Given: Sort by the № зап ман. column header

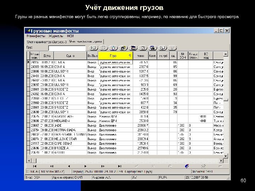Looking at the screenshot, I should (x=35, y=56).
